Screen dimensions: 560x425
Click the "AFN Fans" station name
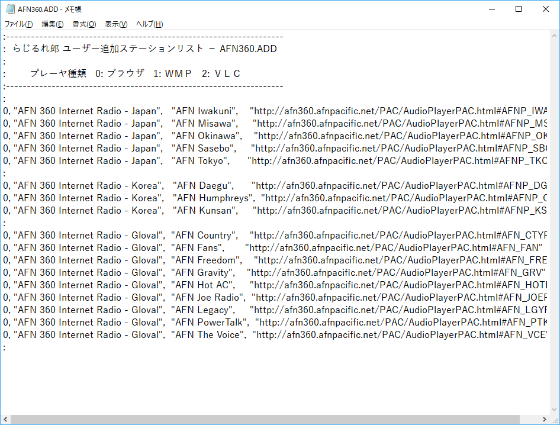point(198,248)
